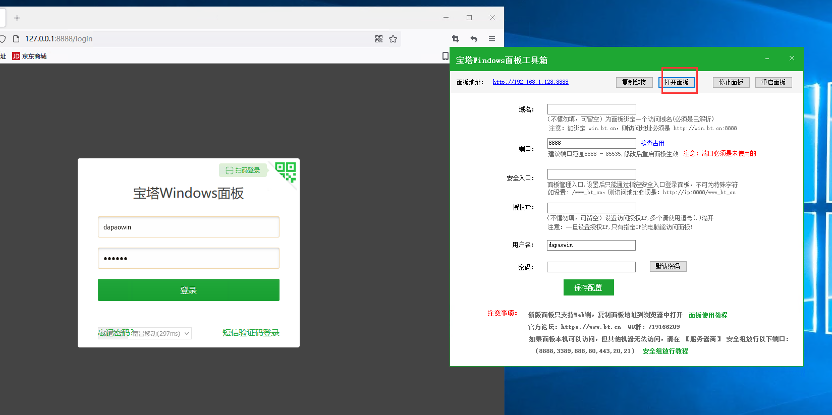Focus the 安全入口 input field
The image size is (832, 415).
click(591, 174)
